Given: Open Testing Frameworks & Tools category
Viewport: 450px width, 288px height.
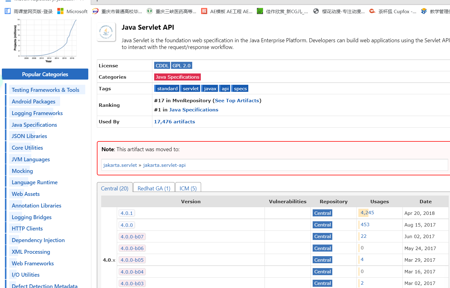Looking at the screenshot, I should (x=45, y=90).
